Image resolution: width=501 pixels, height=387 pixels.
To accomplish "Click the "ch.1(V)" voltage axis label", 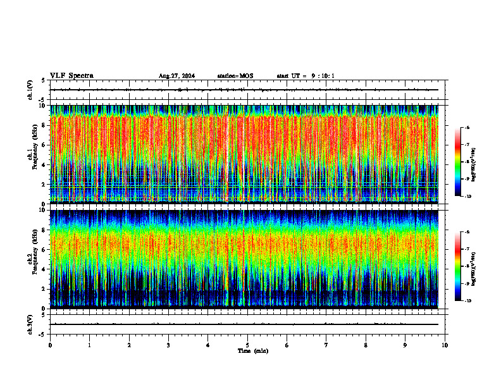I will click(x=30, y=90).
